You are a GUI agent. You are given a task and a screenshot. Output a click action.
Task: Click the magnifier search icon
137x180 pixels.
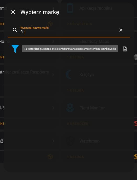tap(15, 30)
